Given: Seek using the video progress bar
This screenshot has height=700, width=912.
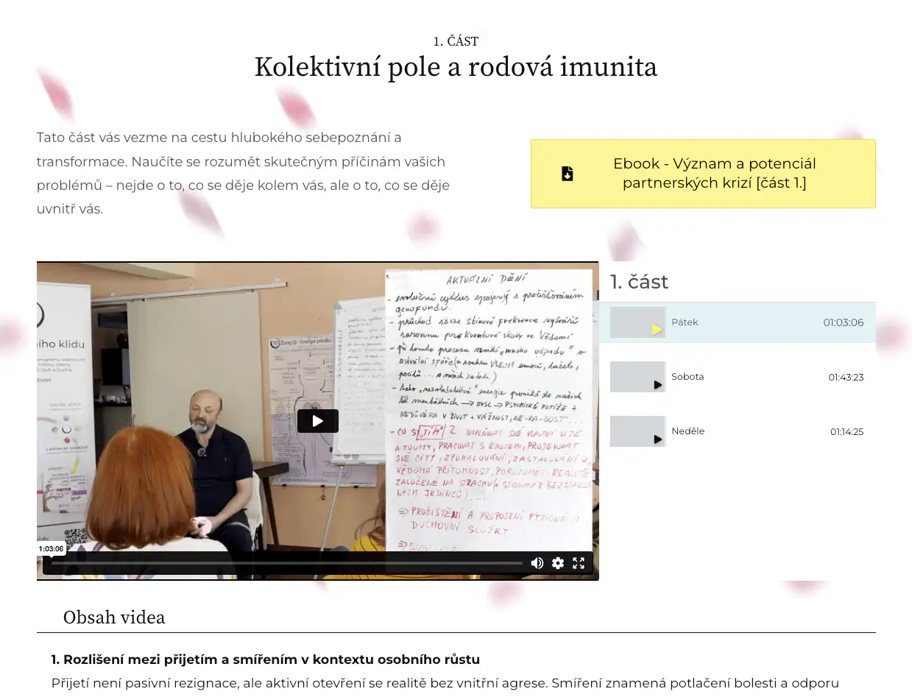Looking at the screenshot, I should pyautogui.click(x=287, y=563).
